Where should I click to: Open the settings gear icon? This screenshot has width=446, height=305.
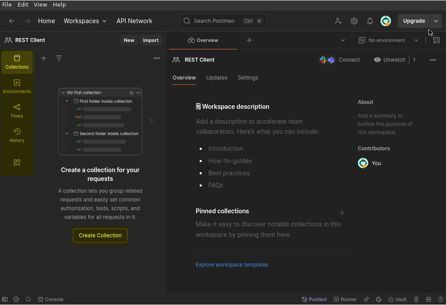pyautogui.click(x=354, y=21)
